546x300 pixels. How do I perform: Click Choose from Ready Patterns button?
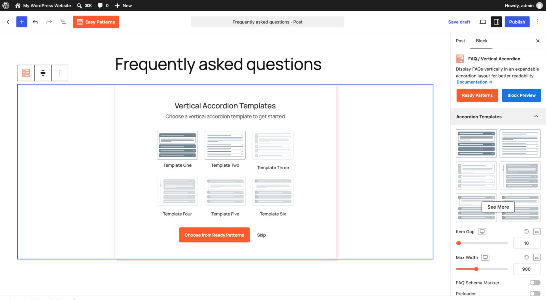click(x=214, y=235)
